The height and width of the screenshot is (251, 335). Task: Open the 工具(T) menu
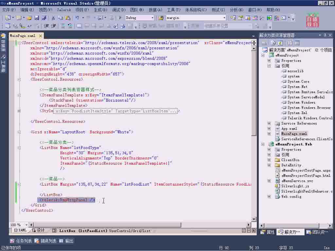tap(174, 10)
